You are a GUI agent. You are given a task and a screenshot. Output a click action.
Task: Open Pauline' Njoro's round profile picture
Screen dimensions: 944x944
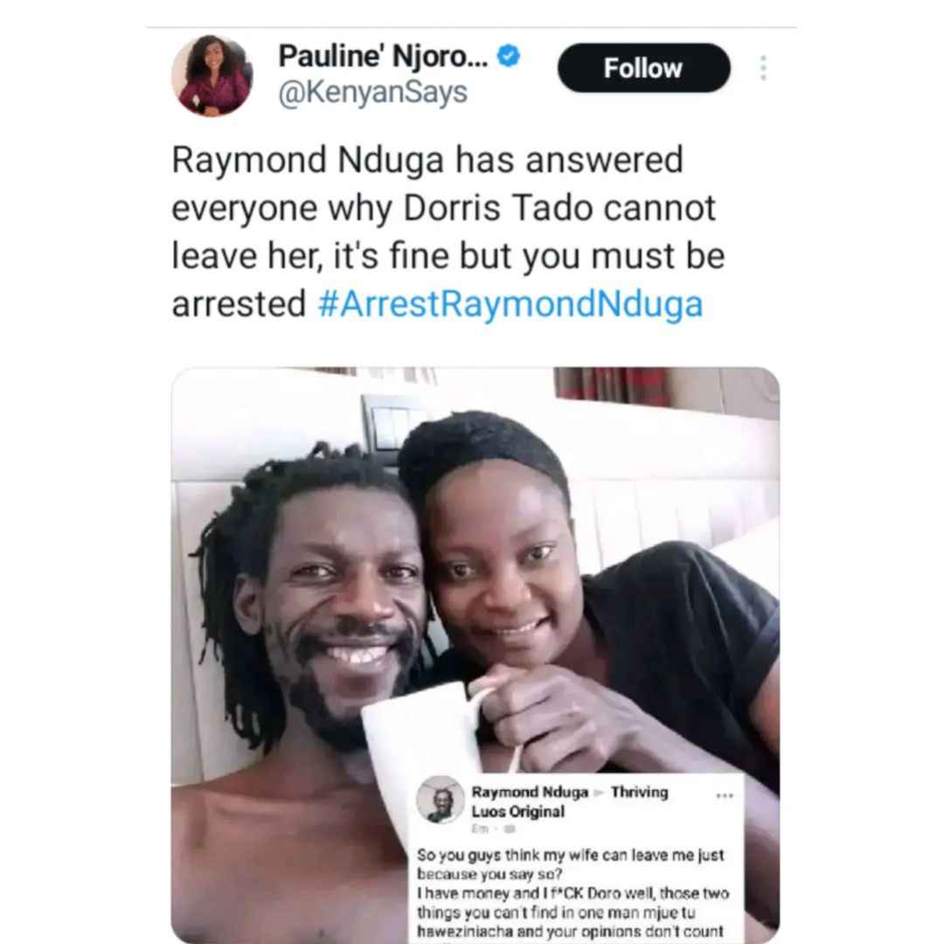(212, 75)
